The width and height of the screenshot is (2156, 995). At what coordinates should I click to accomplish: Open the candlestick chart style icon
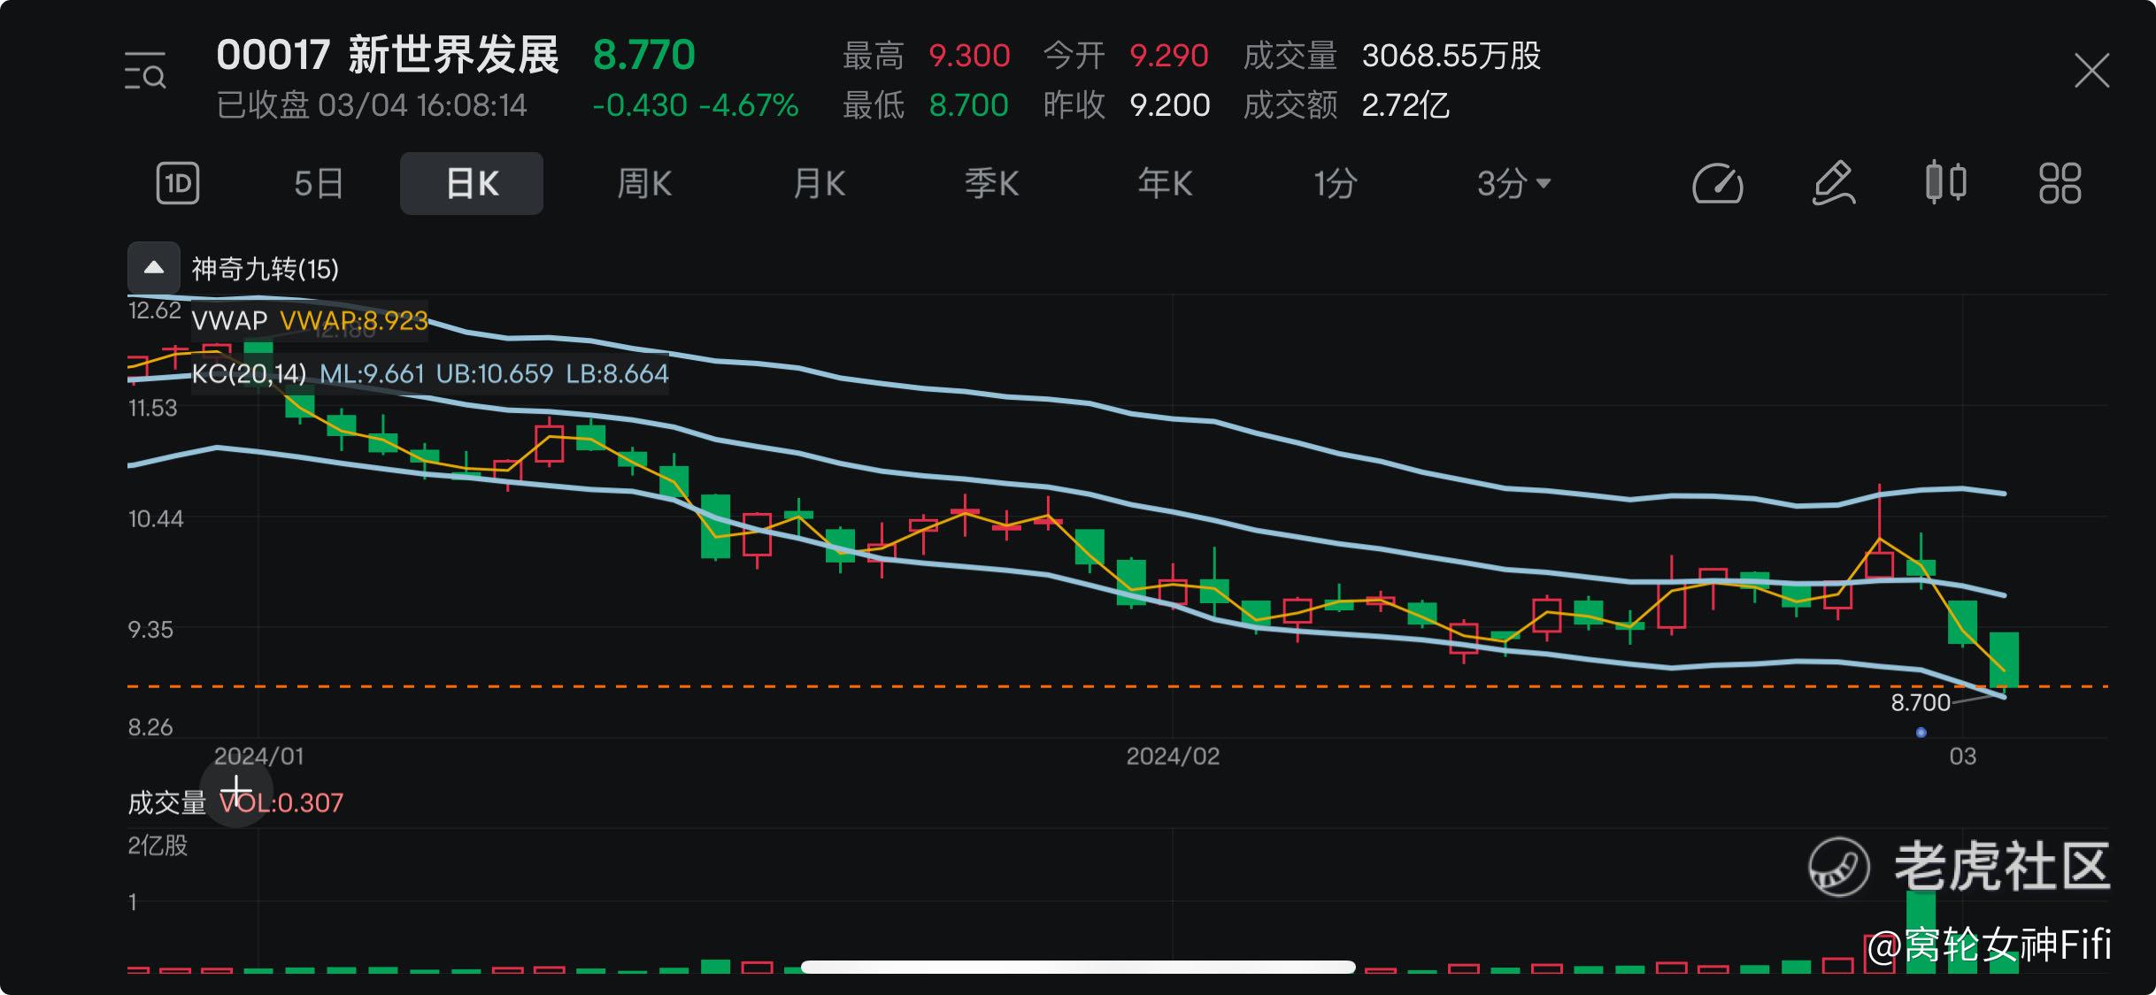point(1945,183)
